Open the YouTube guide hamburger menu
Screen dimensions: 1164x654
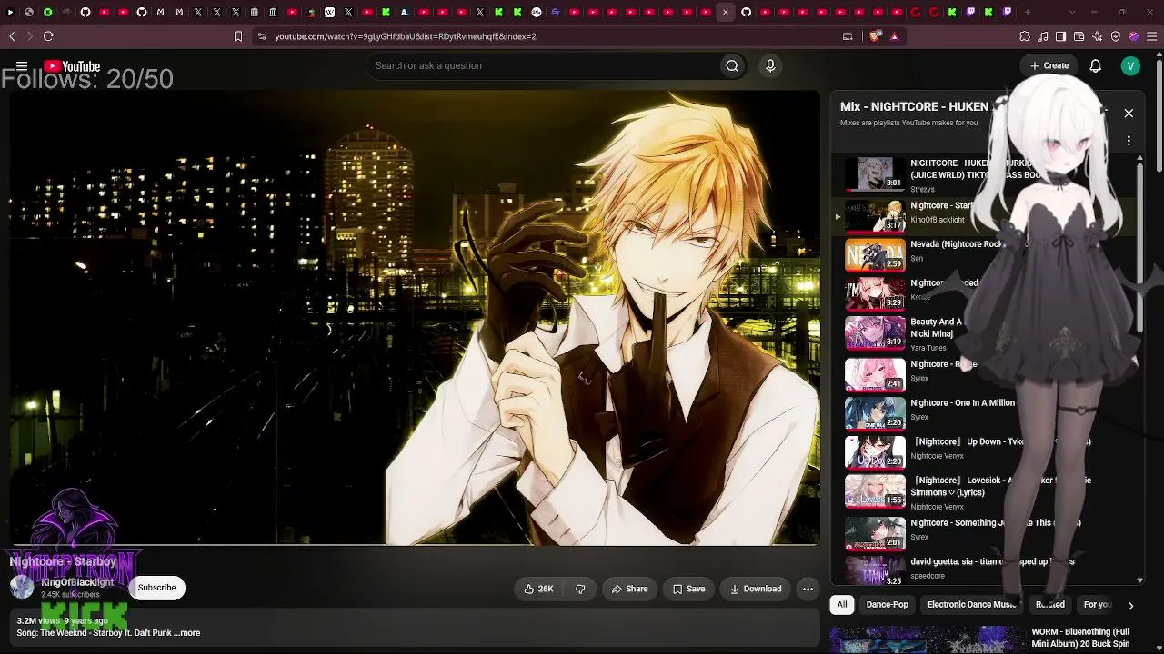click(x=21, y=66)
